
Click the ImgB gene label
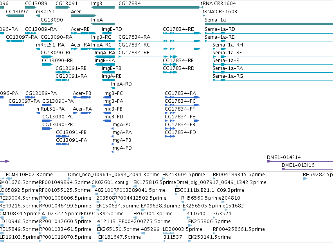click(97, 4)
